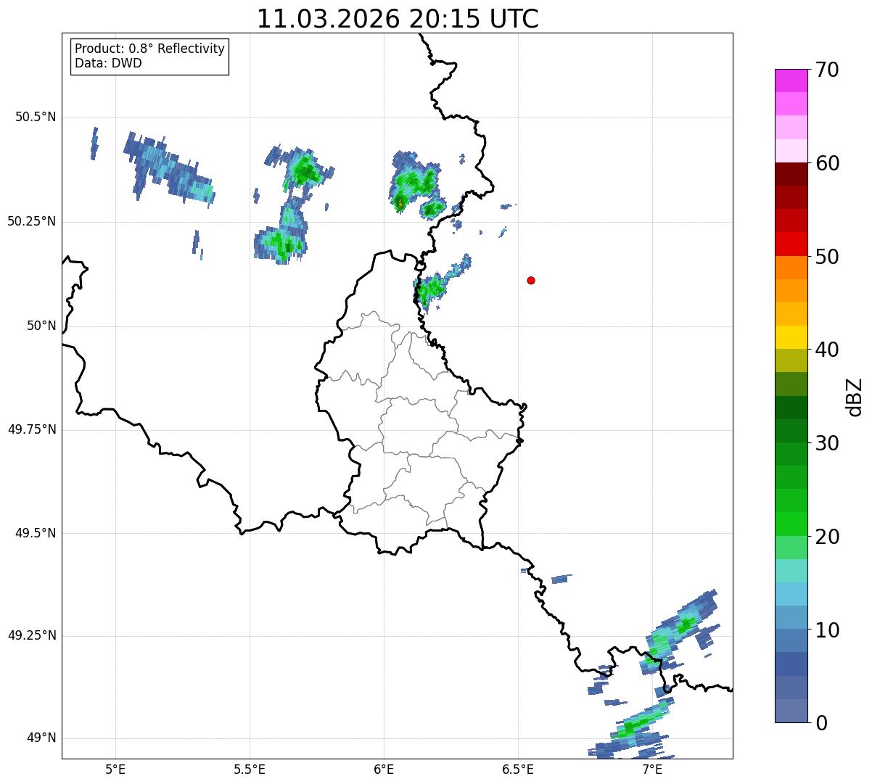Click the 6°E longitude label
This screenshot has height=784, width=872.
coord(384,769)
